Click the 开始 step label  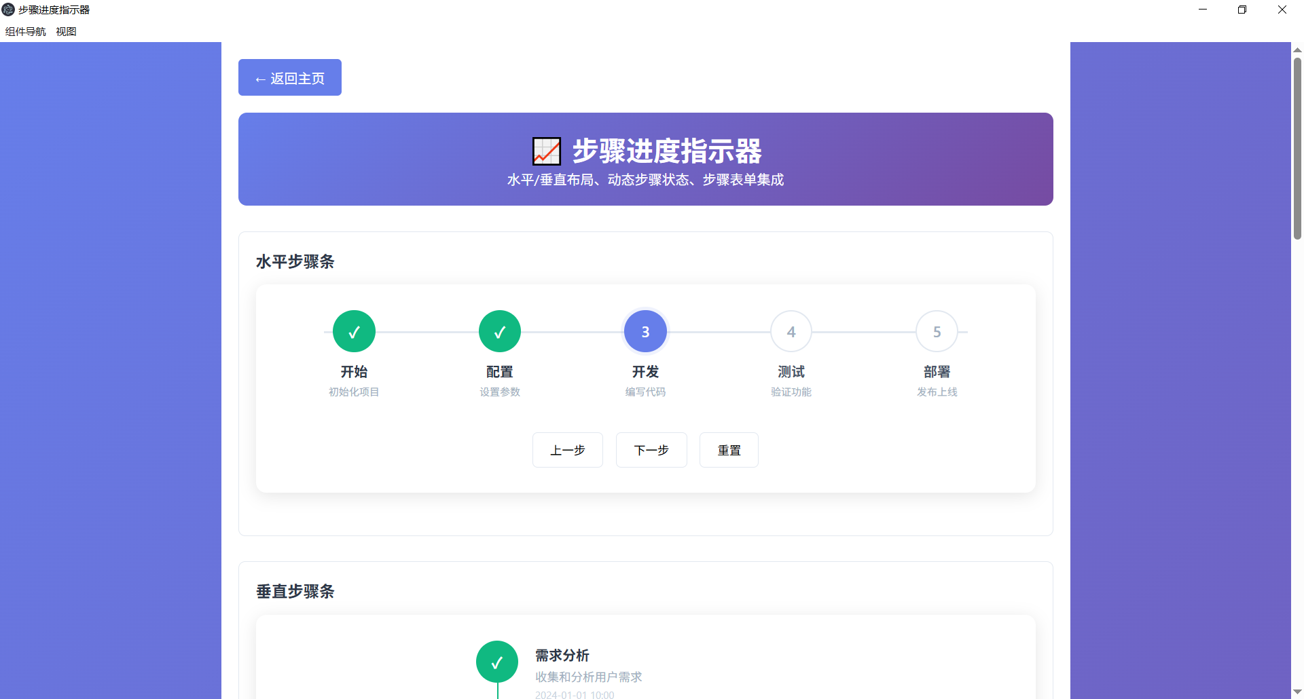[354, 372]
